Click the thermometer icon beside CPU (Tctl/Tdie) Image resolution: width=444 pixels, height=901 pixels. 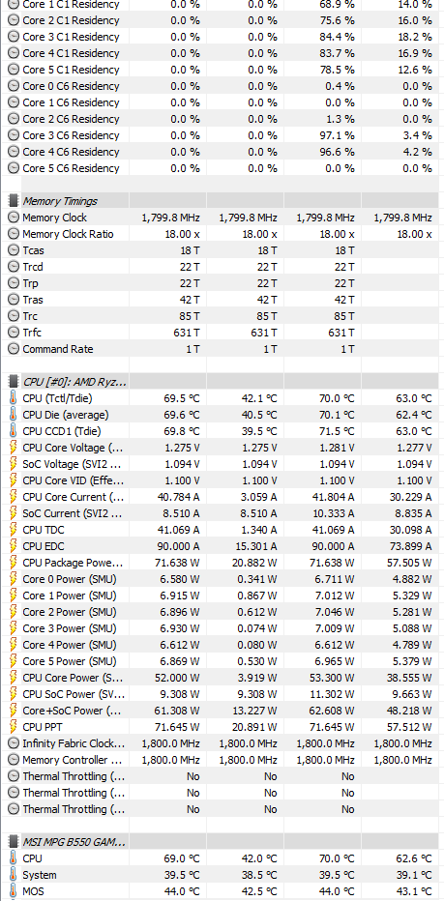14,398
